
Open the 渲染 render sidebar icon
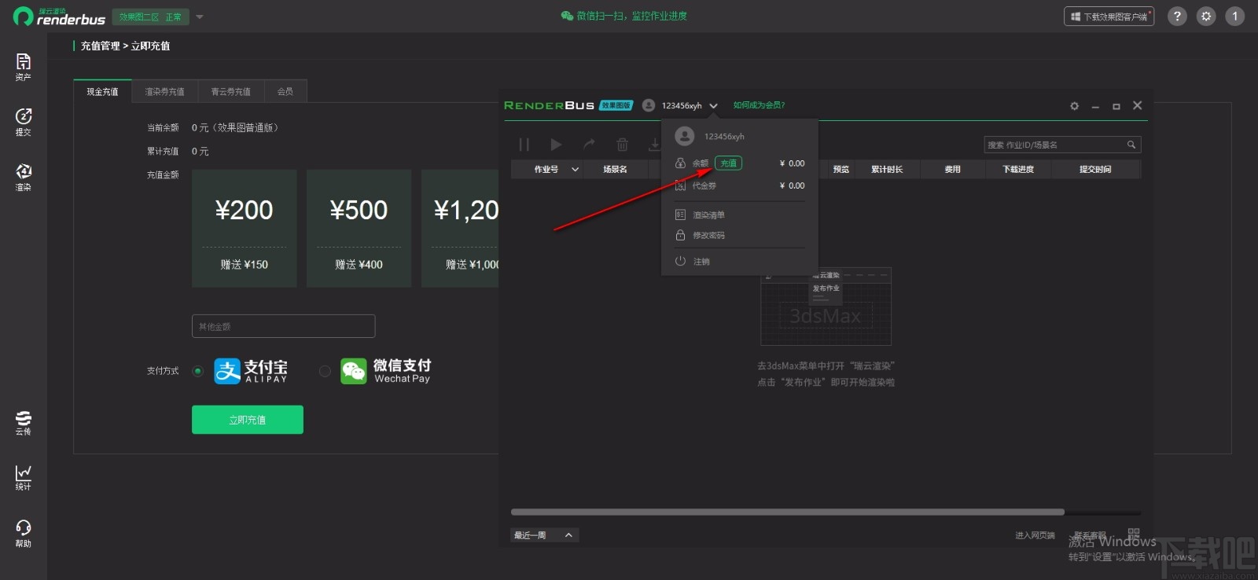click(x=24, y=177)
